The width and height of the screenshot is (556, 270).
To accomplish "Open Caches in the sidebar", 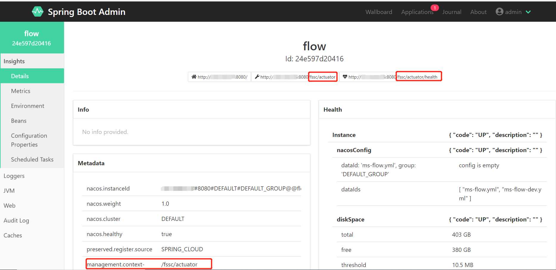I will [32, 235].
